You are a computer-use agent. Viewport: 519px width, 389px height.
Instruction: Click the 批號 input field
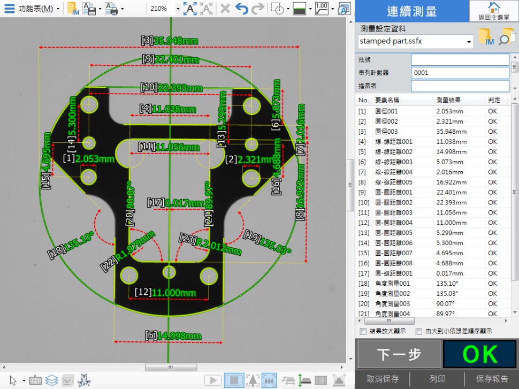[460, 59]
